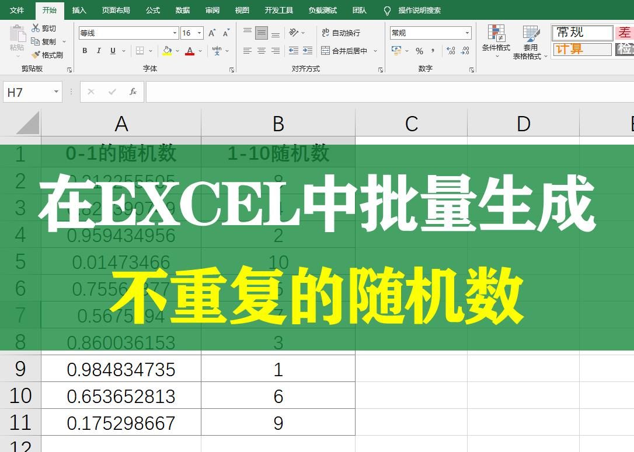Click cell containing 0.984834735
634x452 pixels.
point(121,369)
